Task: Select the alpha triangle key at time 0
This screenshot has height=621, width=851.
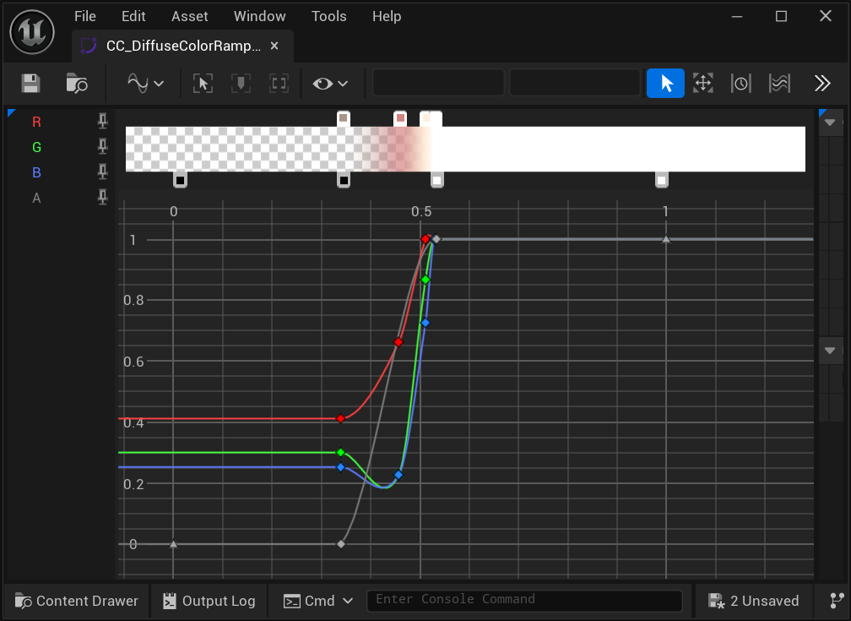Action: (173, 544)
